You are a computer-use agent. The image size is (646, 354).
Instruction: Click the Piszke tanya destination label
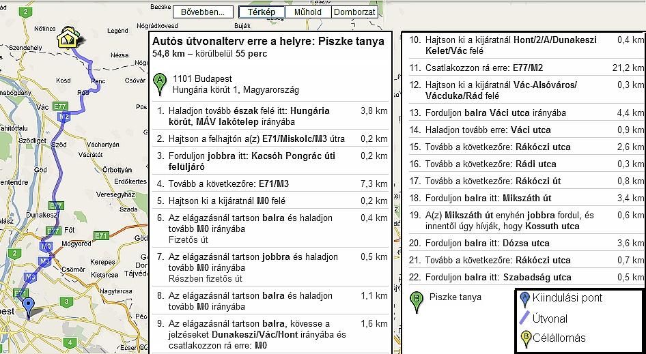pos(455,297)
